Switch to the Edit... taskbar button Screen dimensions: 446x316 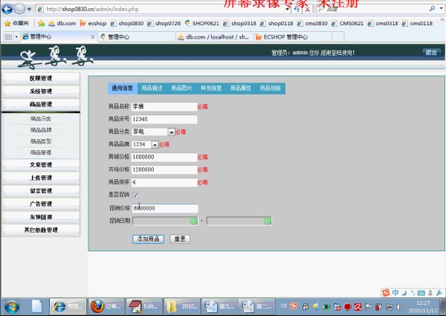tap(144, 306)
